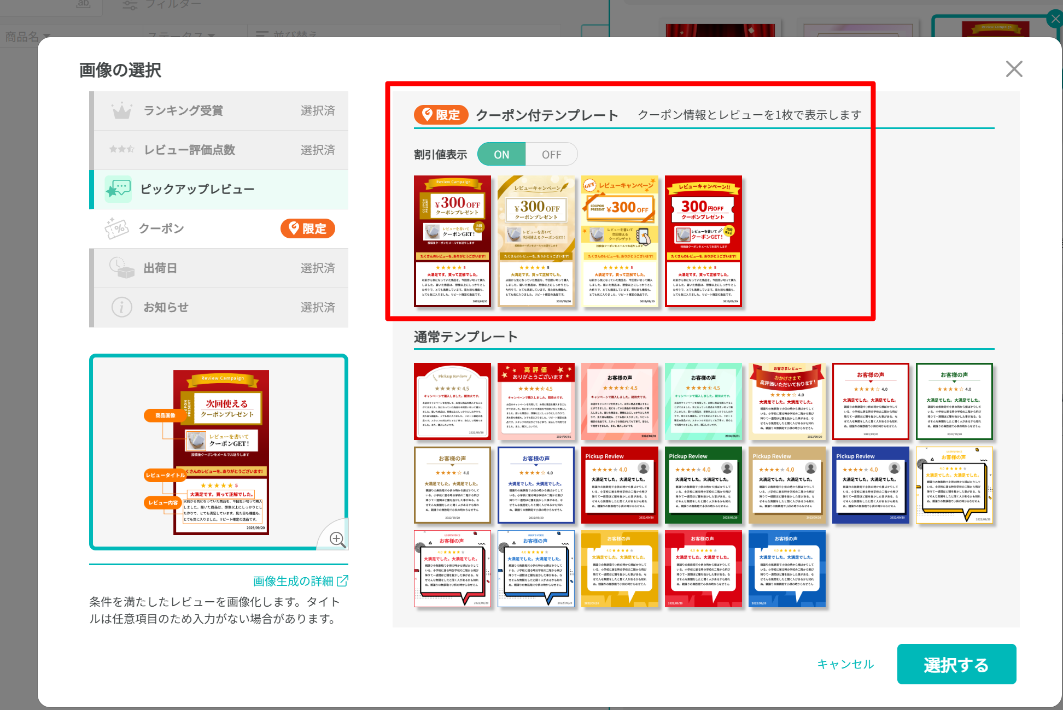Close the image selection dialog X
The height and width of the screenshot is (710, 1063).
coord(1014,69)
